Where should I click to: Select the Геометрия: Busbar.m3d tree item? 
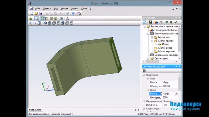166,30
